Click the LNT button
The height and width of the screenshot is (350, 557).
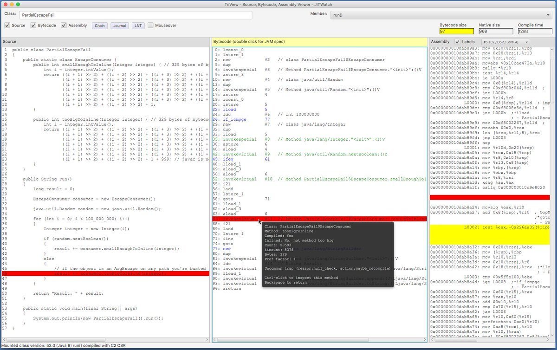138,26
